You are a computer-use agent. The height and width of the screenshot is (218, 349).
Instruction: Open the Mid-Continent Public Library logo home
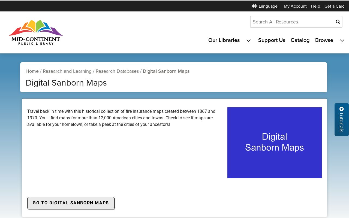click(x=36, y=32)
